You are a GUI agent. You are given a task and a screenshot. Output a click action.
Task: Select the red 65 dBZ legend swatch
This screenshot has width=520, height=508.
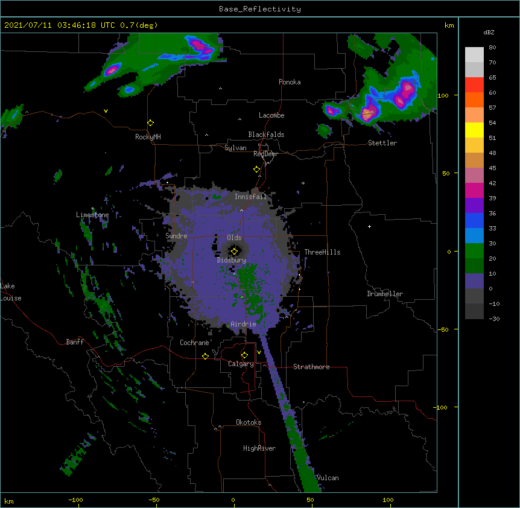click(x=474, y=84)
